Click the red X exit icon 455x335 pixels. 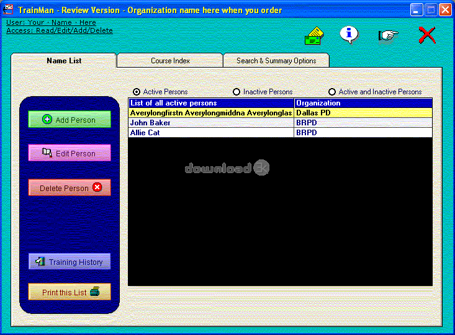click(427, 35)
